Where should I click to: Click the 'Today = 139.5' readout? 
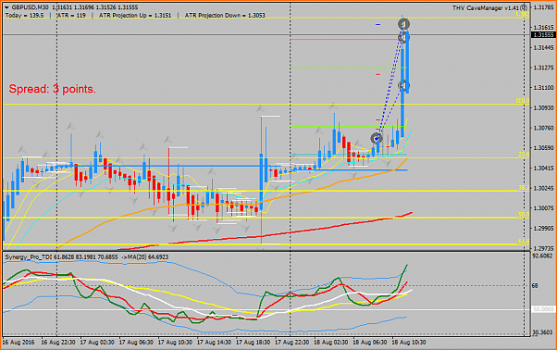coord(24,16)
